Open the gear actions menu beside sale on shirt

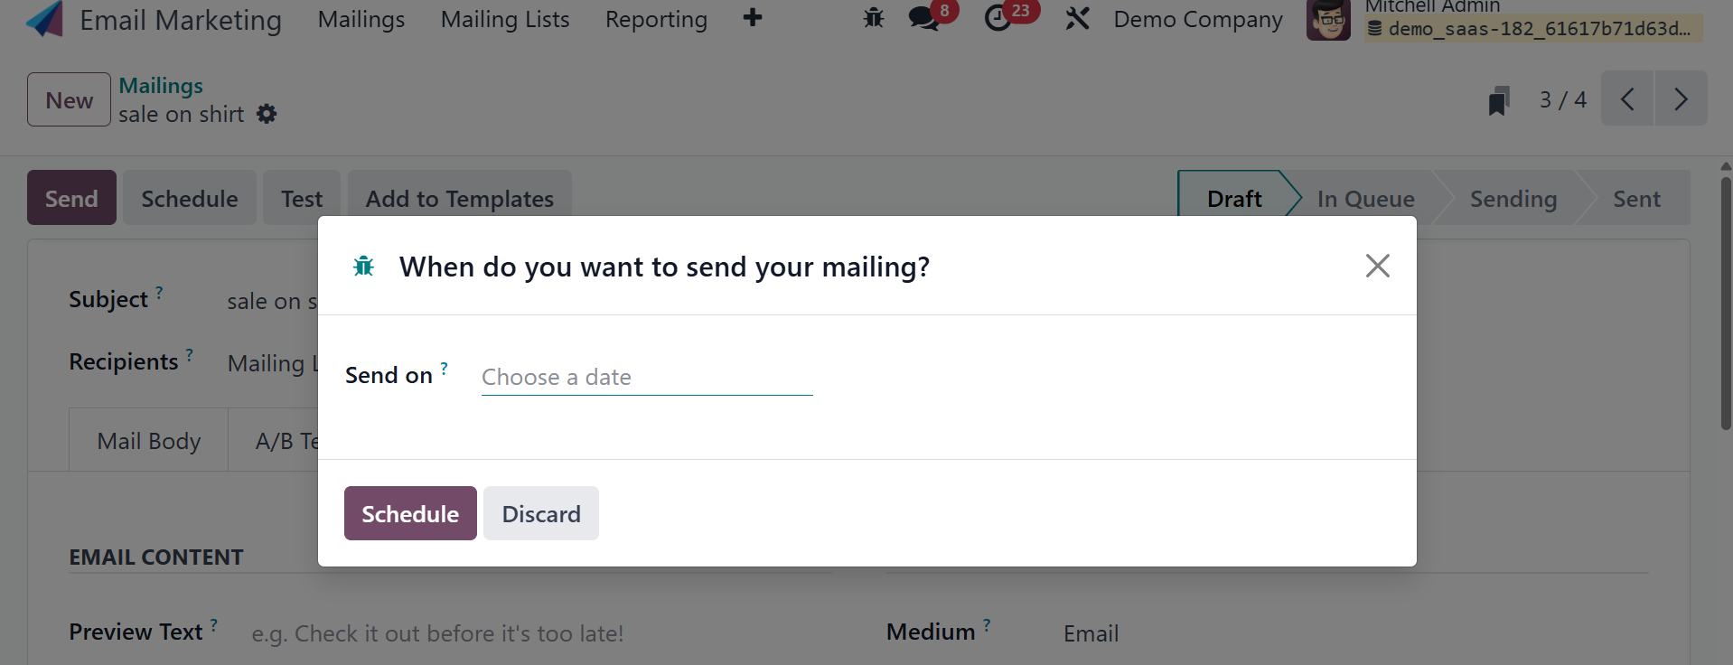click(267, 115)
